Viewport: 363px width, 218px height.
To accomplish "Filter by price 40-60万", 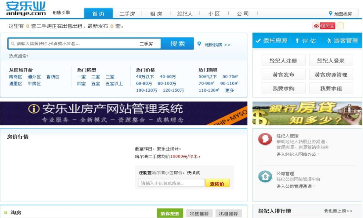I will [x=168, y=77].
